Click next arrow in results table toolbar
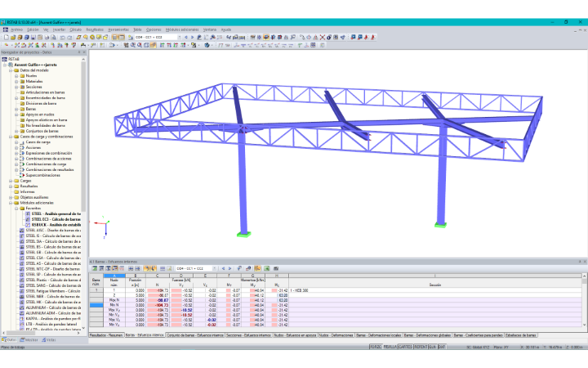The image size is (588, 368). tap(229, 268)
